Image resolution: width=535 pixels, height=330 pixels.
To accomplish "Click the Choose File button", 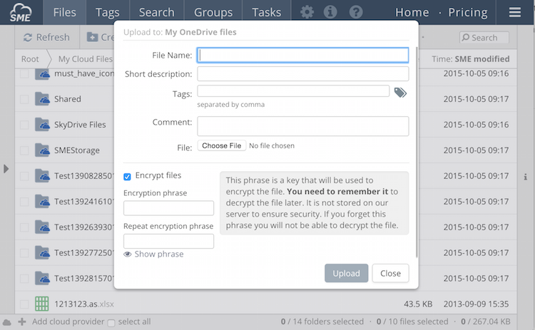I will (x=221, y=146).
